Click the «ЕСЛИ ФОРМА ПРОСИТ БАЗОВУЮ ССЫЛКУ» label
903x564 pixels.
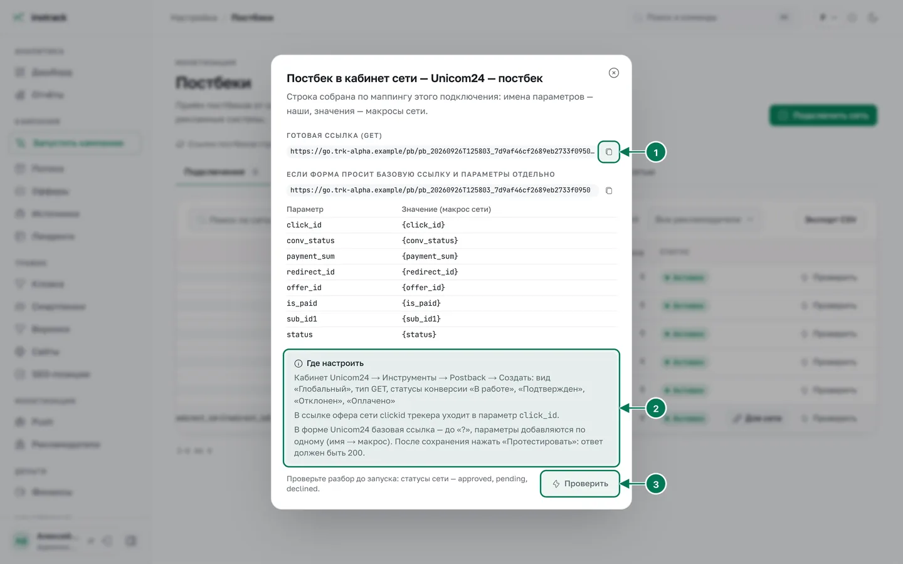tap(421, 174)
